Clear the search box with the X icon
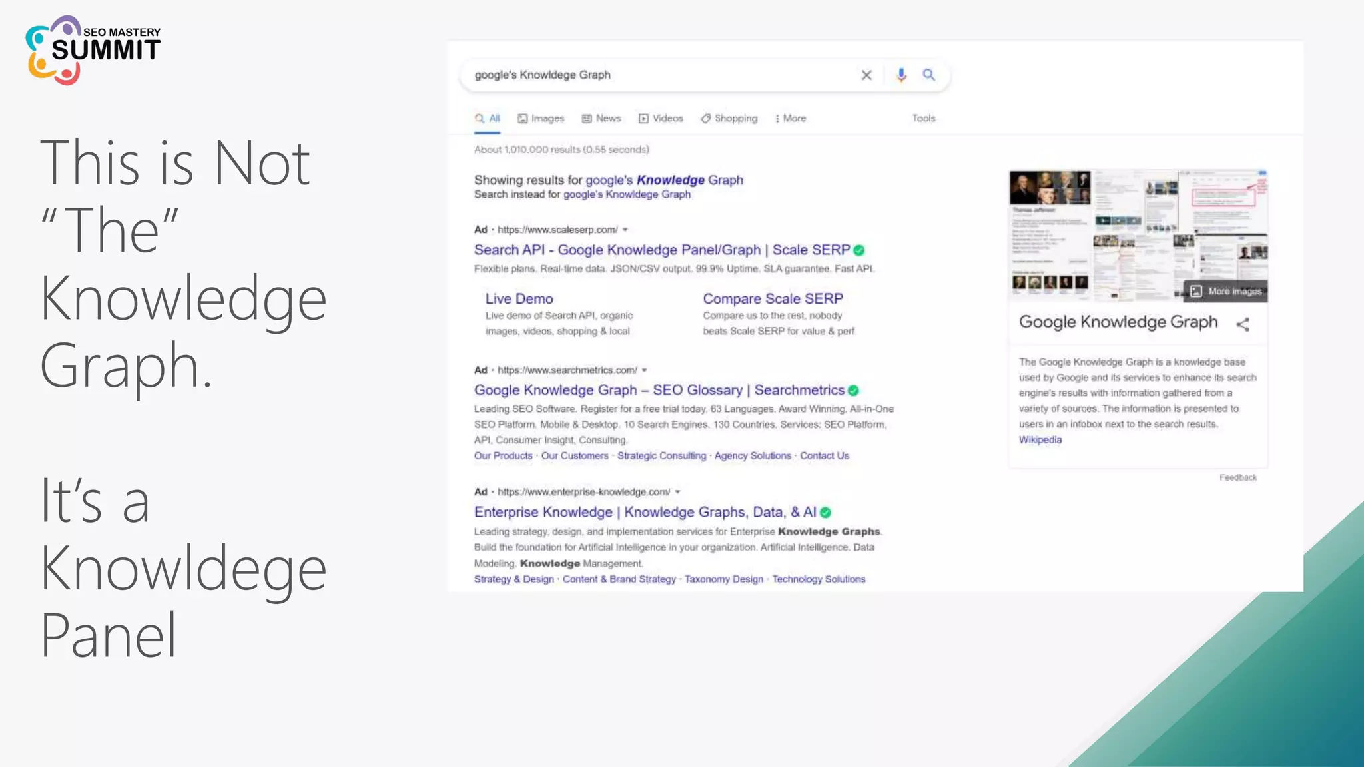The height and width of the screenshot is (767, 1364). click(x=866, y=75)
